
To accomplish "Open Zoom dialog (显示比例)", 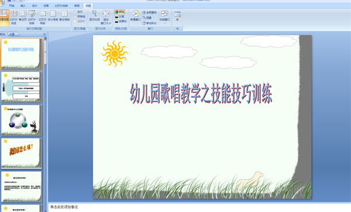I will [x=94, y=16].
